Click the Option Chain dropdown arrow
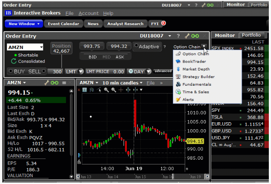The image size is (271, 184). coord(204,47)
